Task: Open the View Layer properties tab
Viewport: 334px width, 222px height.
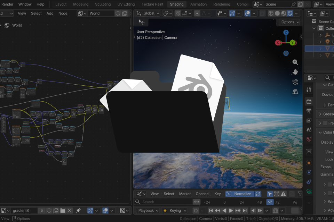Action: (x=309, y=120)
